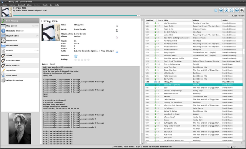Viewport: 246px width, 149px height.
Task: Switch to Album View
Action: point(20,40)
